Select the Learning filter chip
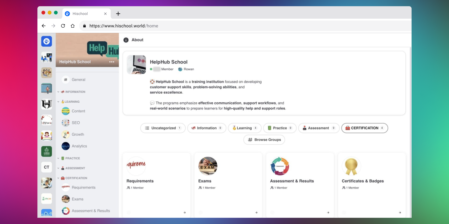Viewport: 449px width, 224px height. 245,128
